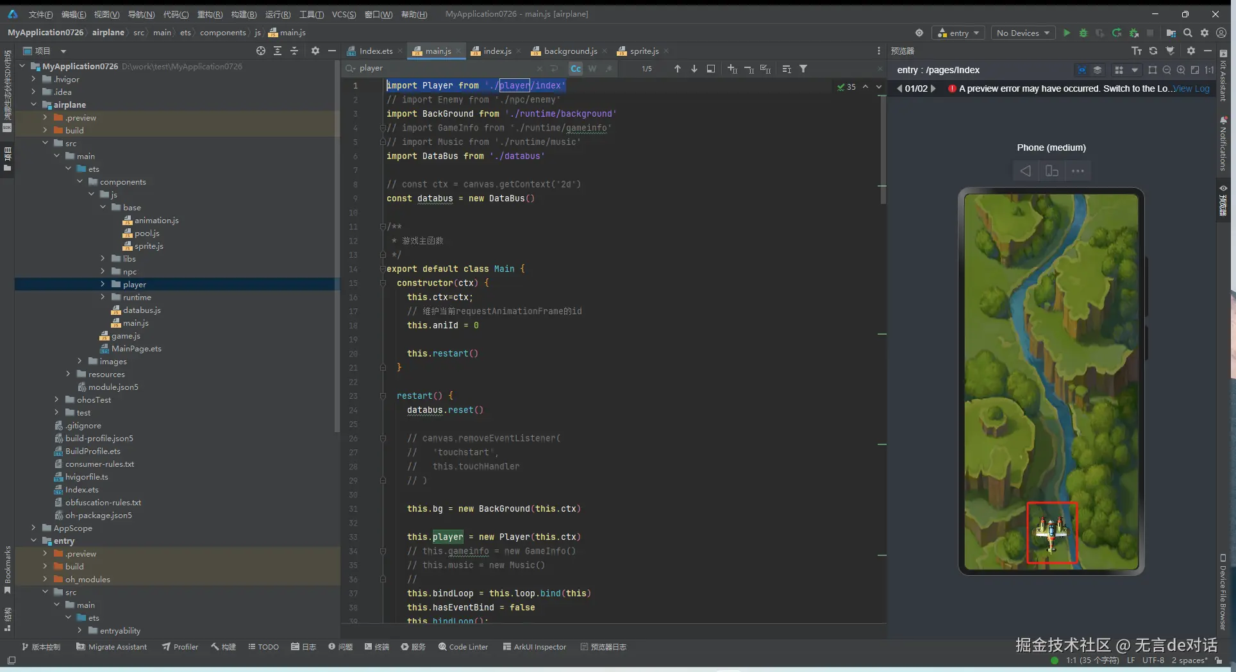Image resolution: width=1236 pixels, height=672 pixels.
Task: Open the 构建(B) build menu
Action: 244,14
